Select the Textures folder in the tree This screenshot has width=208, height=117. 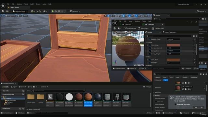[x=9, y=102]
